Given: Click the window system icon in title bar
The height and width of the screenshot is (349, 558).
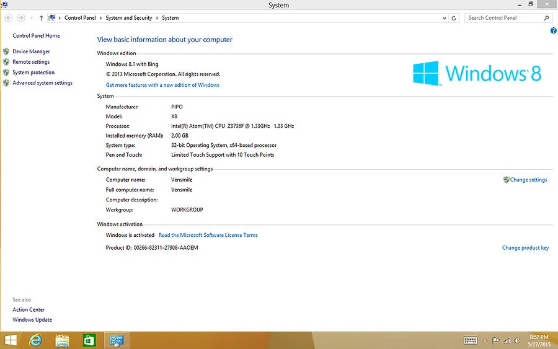Looking at the screenshot, I should [x=4, y=4].
